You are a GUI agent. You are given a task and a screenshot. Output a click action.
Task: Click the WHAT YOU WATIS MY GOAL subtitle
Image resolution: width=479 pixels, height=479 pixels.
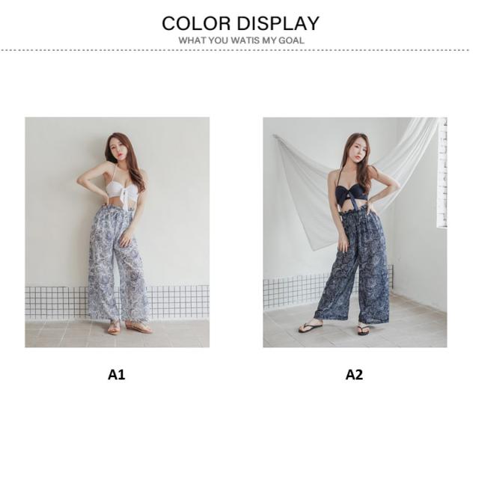(x=241, y=40)
